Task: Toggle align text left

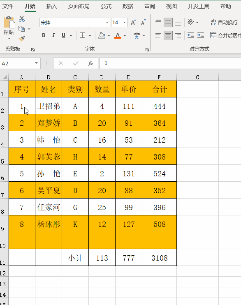Action: pos(158,35)
